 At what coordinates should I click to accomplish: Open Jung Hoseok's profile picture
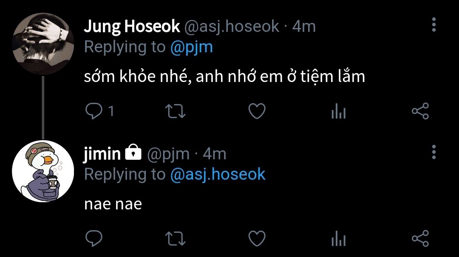43,44
